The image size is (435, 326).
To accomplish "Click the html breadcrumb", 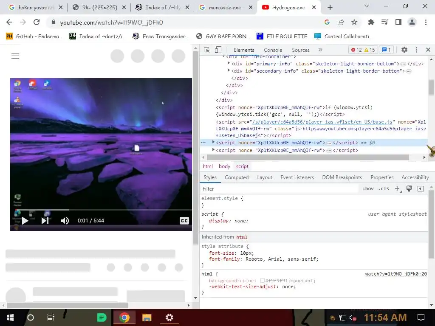I will point(207,166).
